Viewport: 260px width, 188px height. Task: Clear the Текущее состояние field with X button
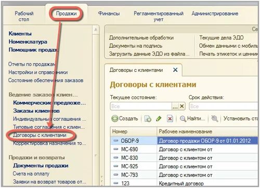(x=182, y=106)
